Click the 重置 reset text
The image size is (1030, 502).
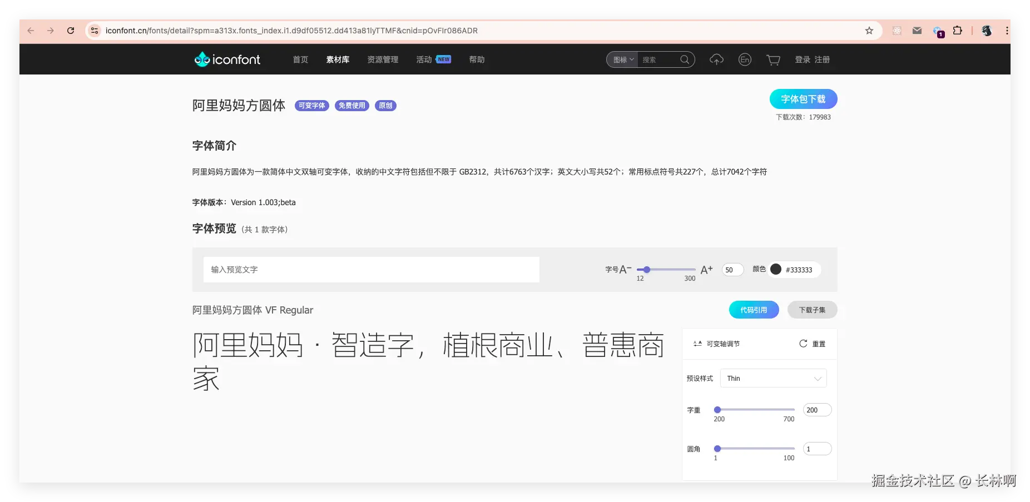(819, 344)
